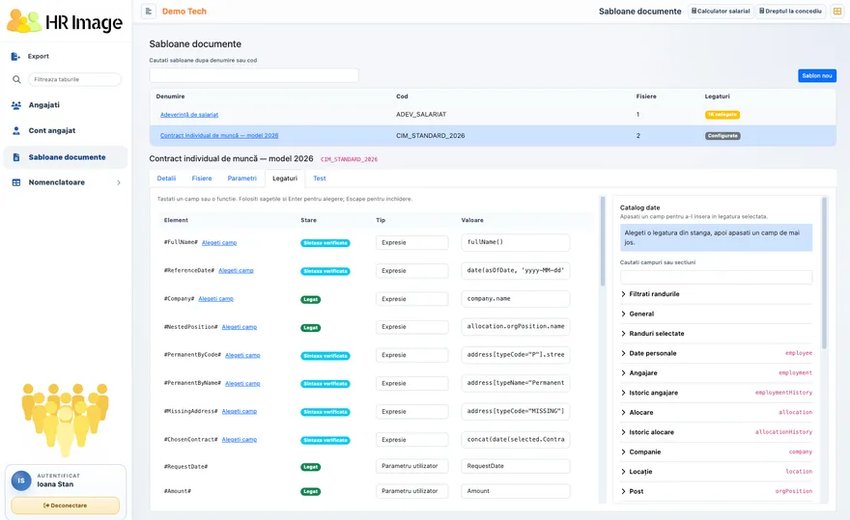Switch to the Detalii tab
Screen dimensions: 850x520
click(166, 178)
